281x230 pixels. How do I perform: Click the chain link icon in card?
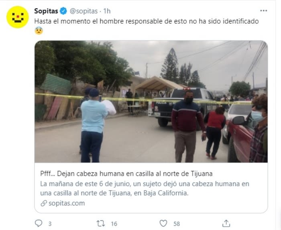click(43, 204)
